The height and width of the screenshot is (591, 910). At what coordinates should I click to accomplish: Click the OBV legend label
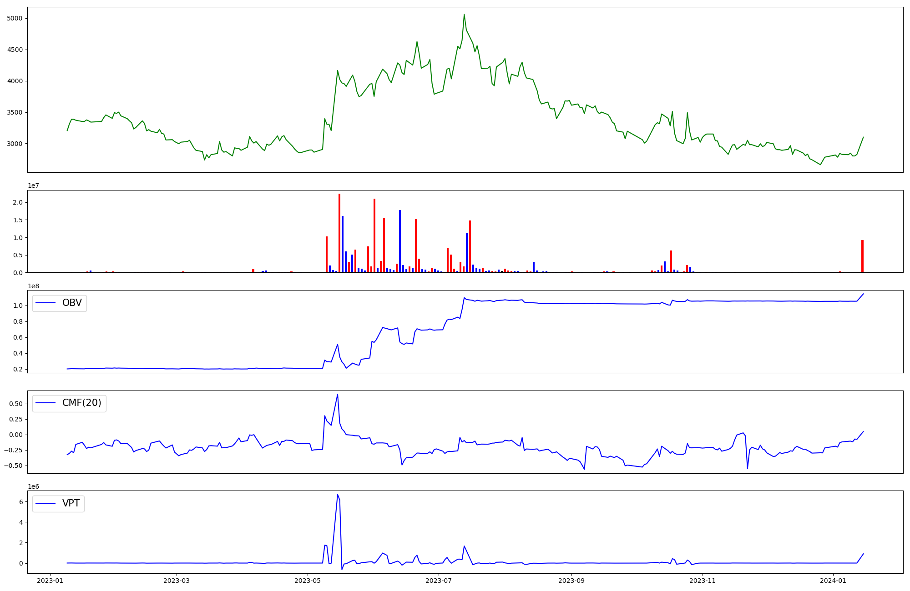(x=72, y=303)
